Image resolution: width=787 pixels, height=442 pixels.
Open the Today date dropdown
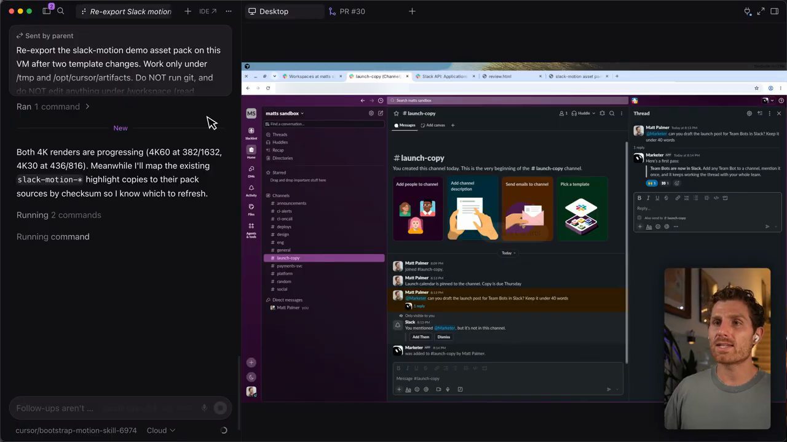coord(507,253)
